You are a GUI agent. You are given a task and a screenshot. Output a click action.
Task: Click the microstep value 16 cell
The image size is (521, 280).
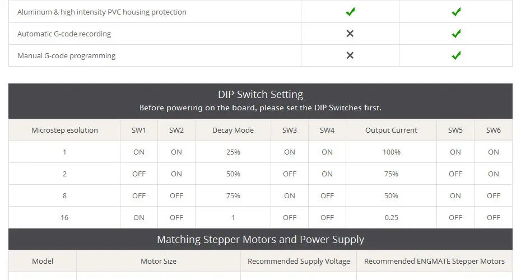pyautogui.click(x=64, y=217)
